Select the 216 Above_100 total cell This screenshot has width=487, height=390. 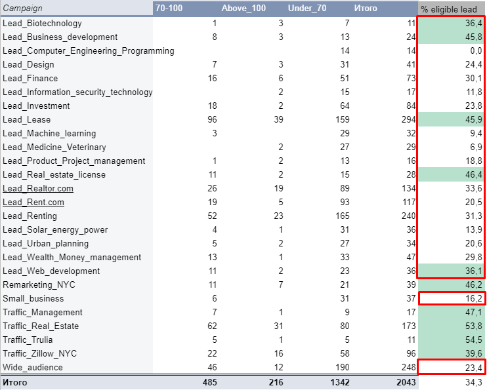(x=252, y=382)
